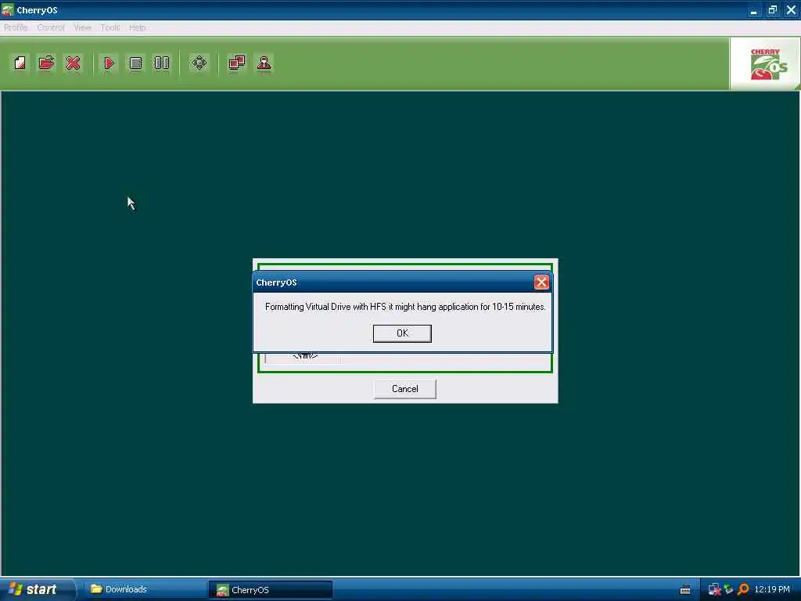Click the CherryOS logo at top right

[x=765, y=64]
